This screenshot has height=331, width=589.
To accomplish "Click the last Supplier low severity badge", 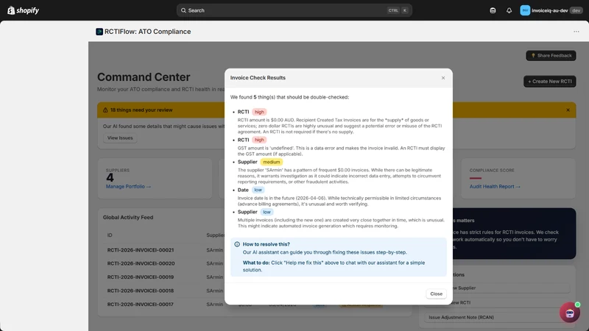I will pos(267,212).
